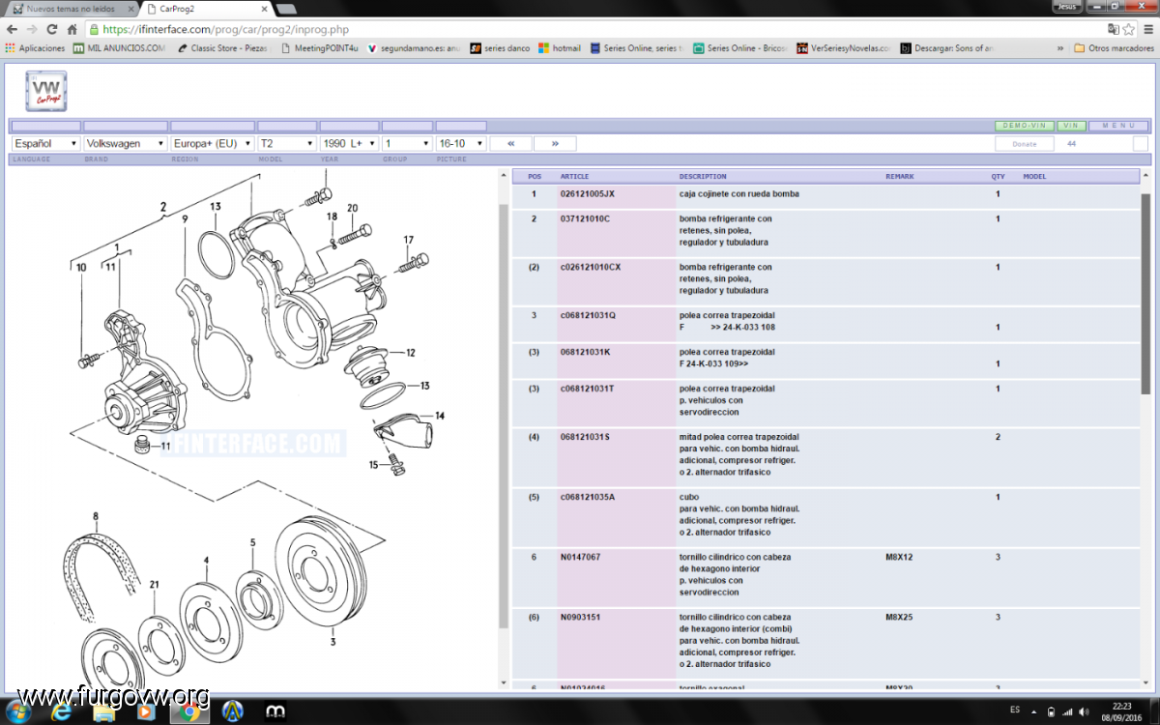Click the Donate button

click(1025, 143)
